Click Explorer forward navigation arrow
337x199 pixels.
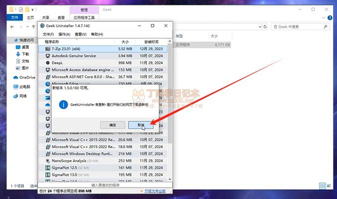pyautogui.click(x=20, y=27)
